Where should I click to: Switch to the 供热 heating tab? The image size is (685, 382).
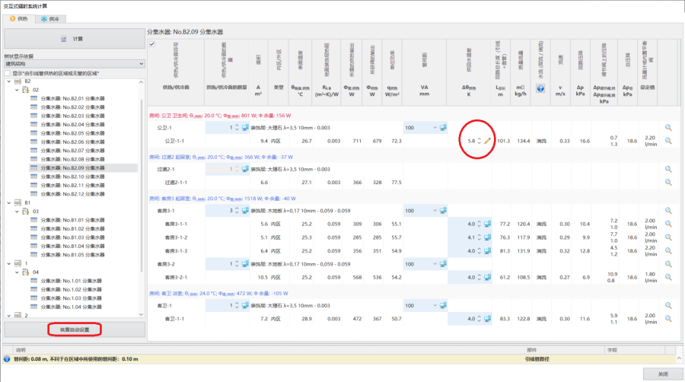[x=18, y=19]
